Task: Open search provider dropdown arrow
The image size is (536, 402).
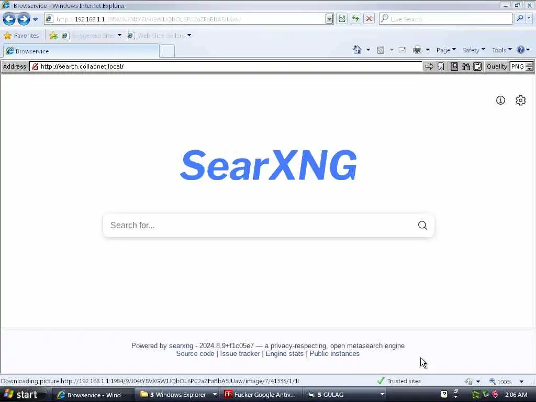Action: [529, 19]
